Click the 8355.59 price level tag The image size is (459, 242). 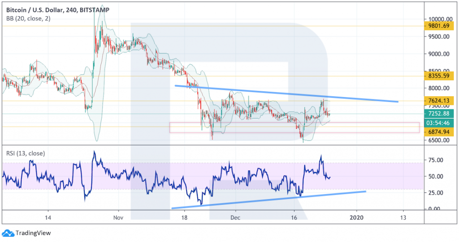pos(438,76)
